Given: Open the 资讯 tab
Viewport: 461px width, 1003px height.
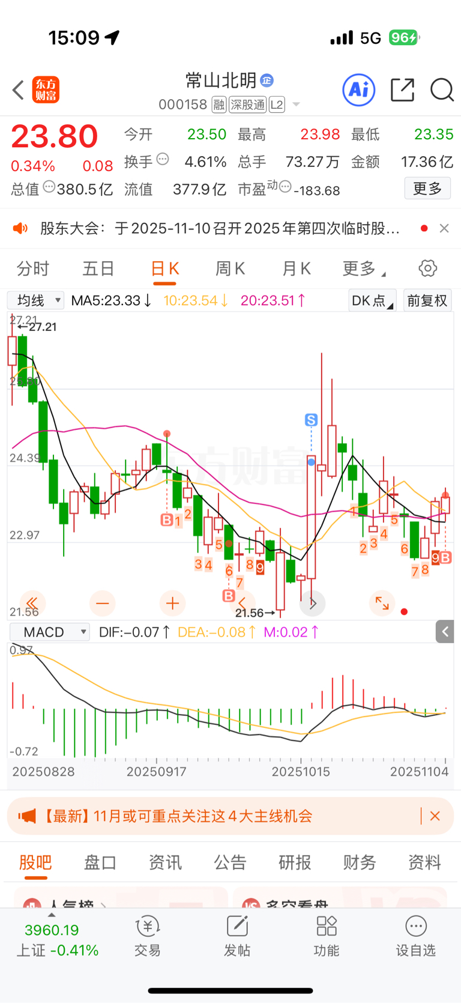Looking at the screenshot, I should point(165,862).
